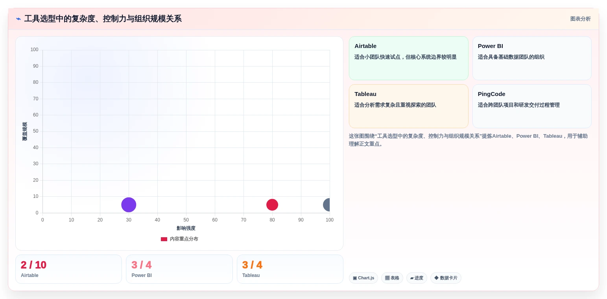
Task: Click the text 适合具备基础数据团队的组织
Action: tap(511, 57)
